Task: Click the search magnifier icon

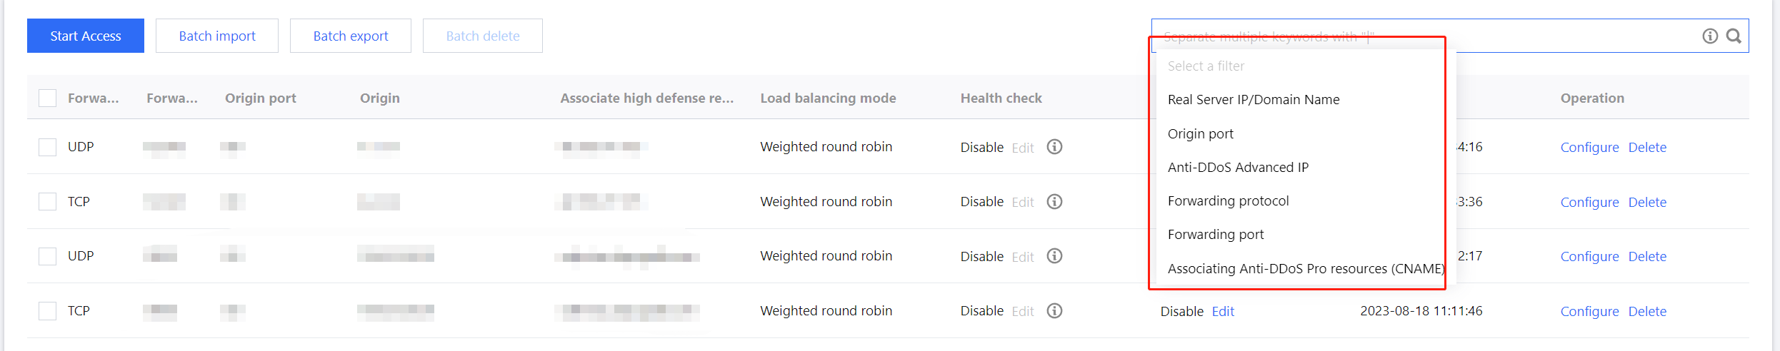Action: [1734, 36]
